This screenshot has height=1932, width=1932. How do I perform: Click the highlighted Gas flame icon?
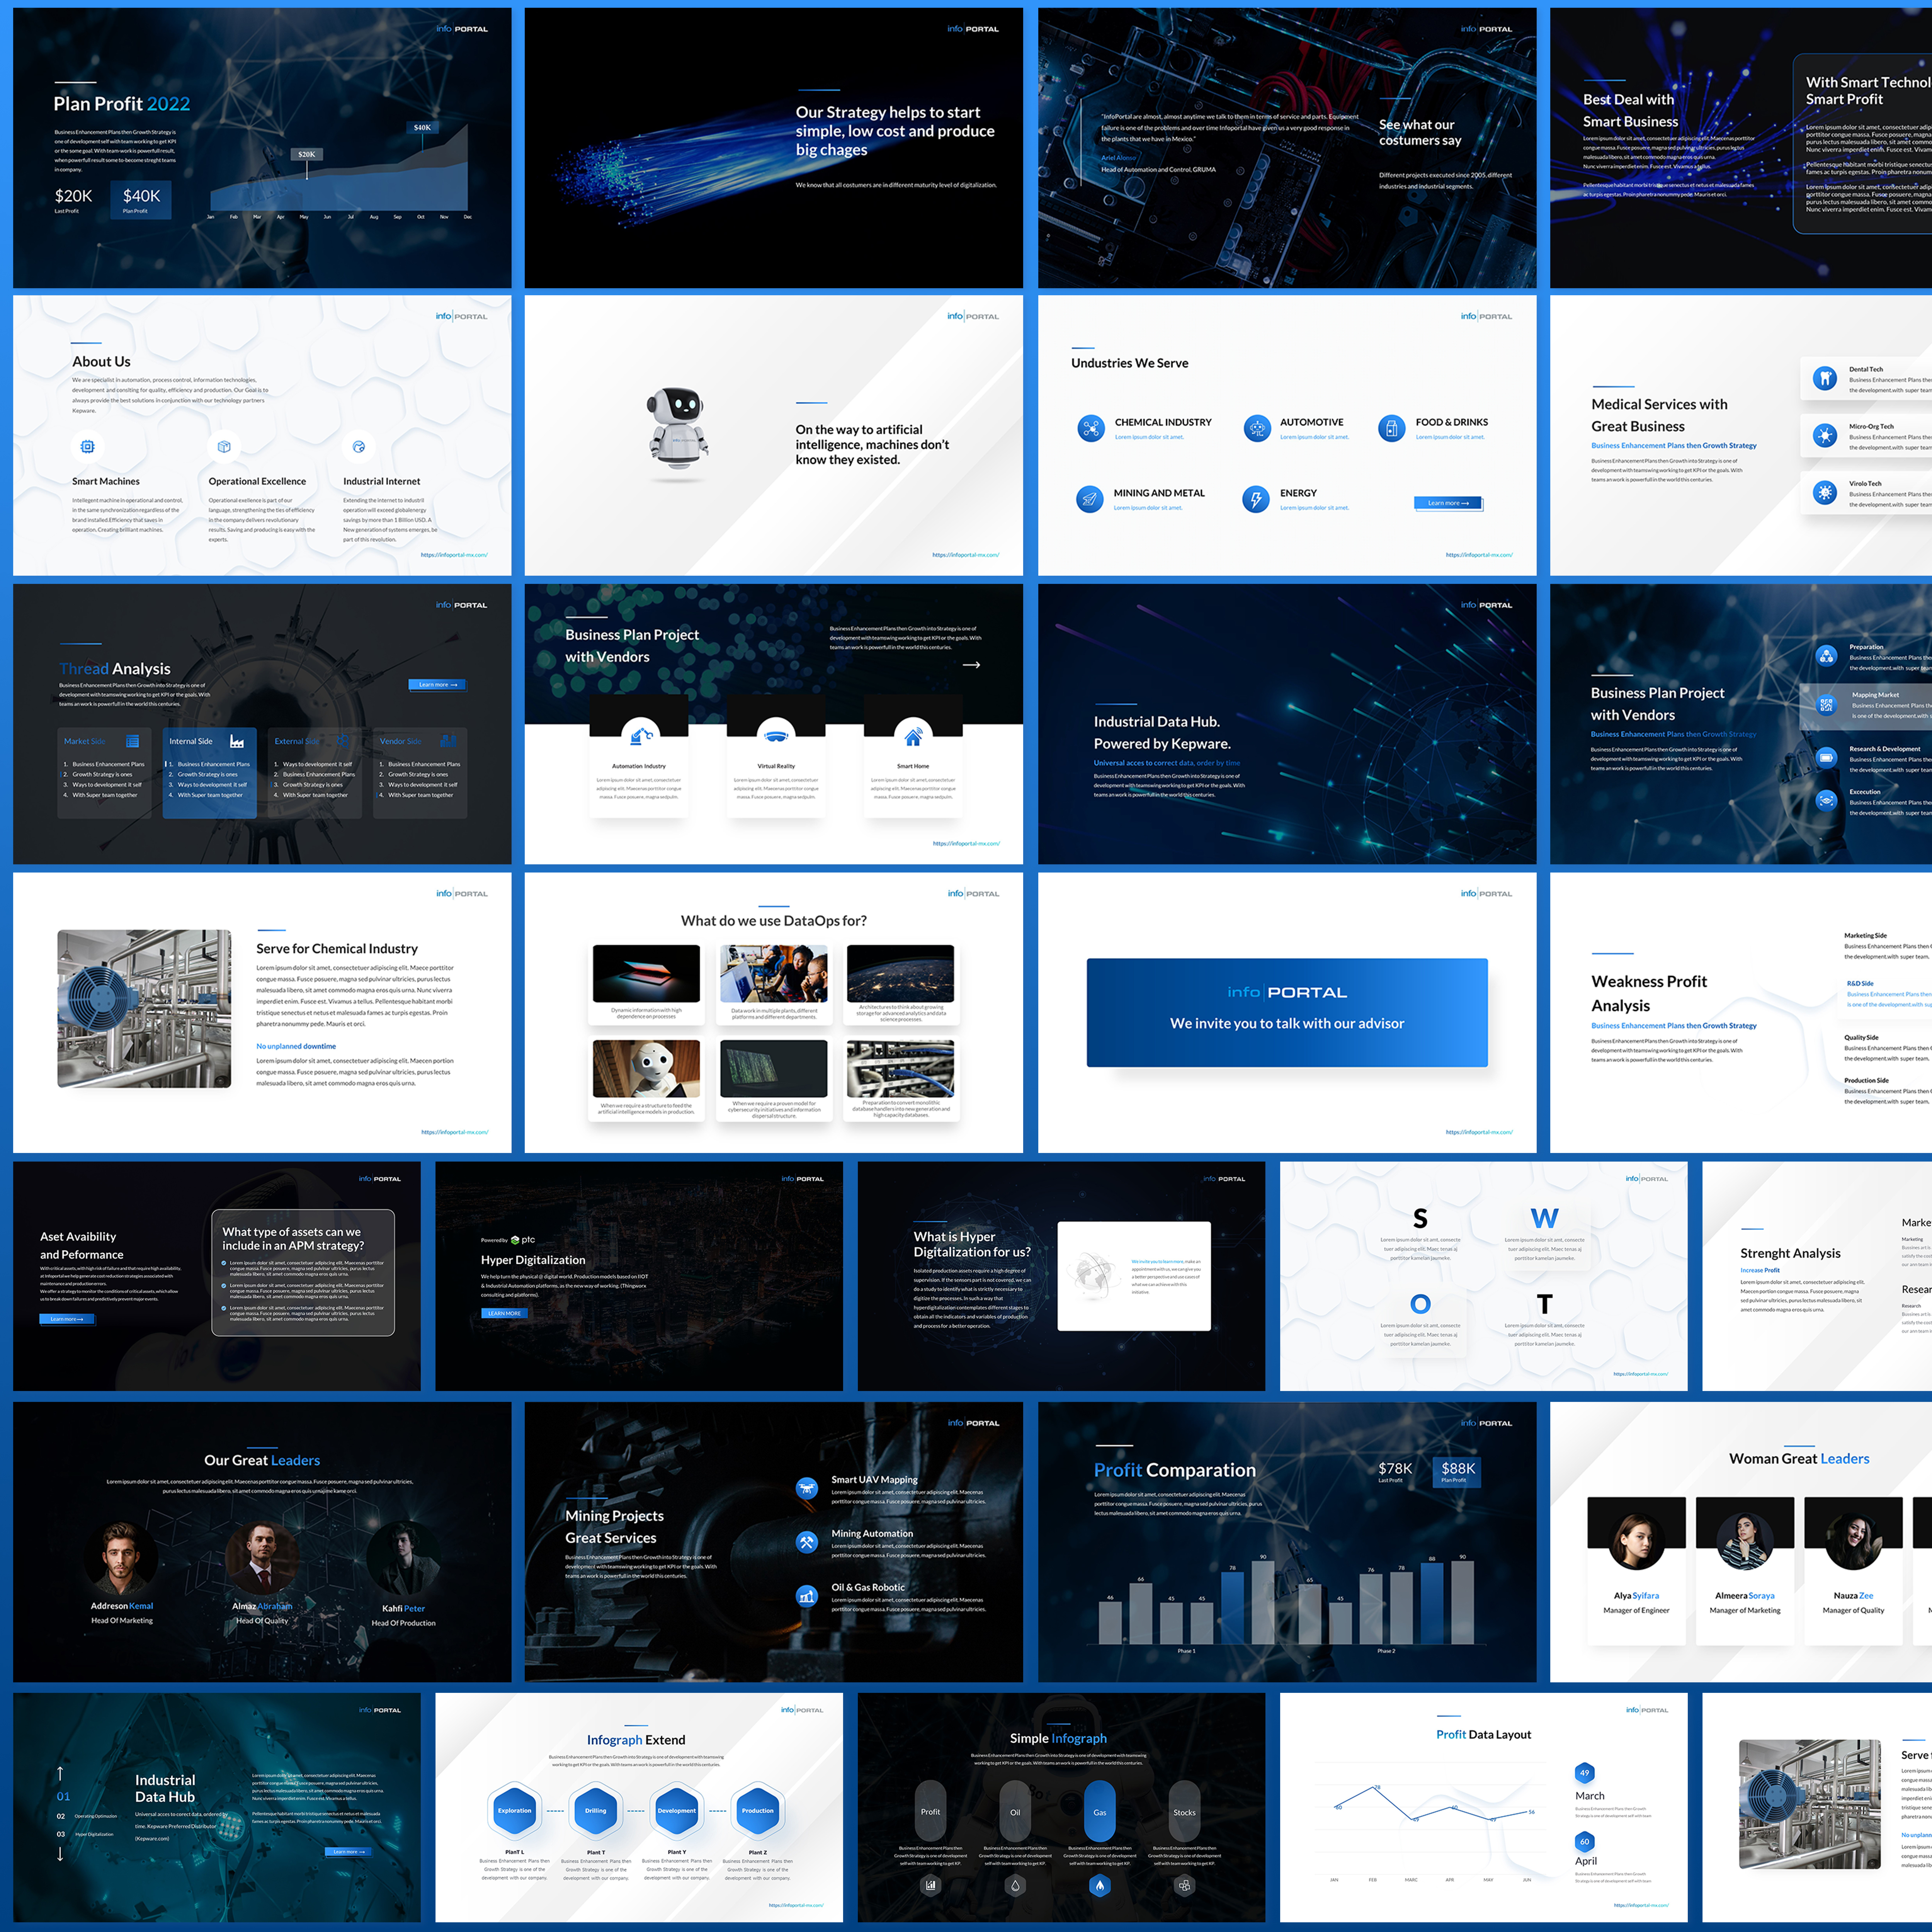tap(1100, 1886)
